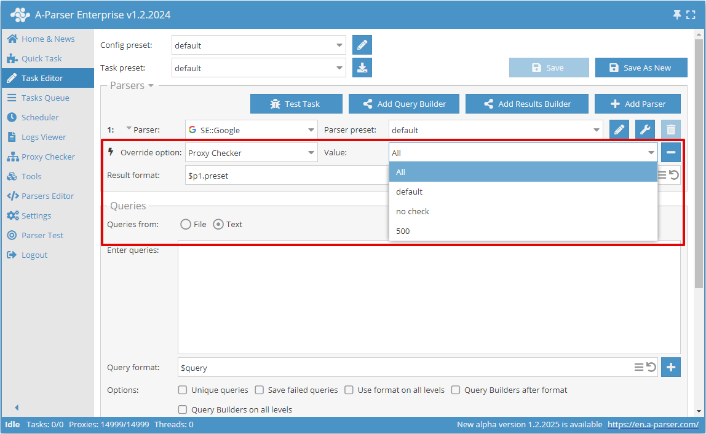Delete the SE::Google parser via trash icon
Viewport: 706px width, 434px height.
[x=670, y=130]
